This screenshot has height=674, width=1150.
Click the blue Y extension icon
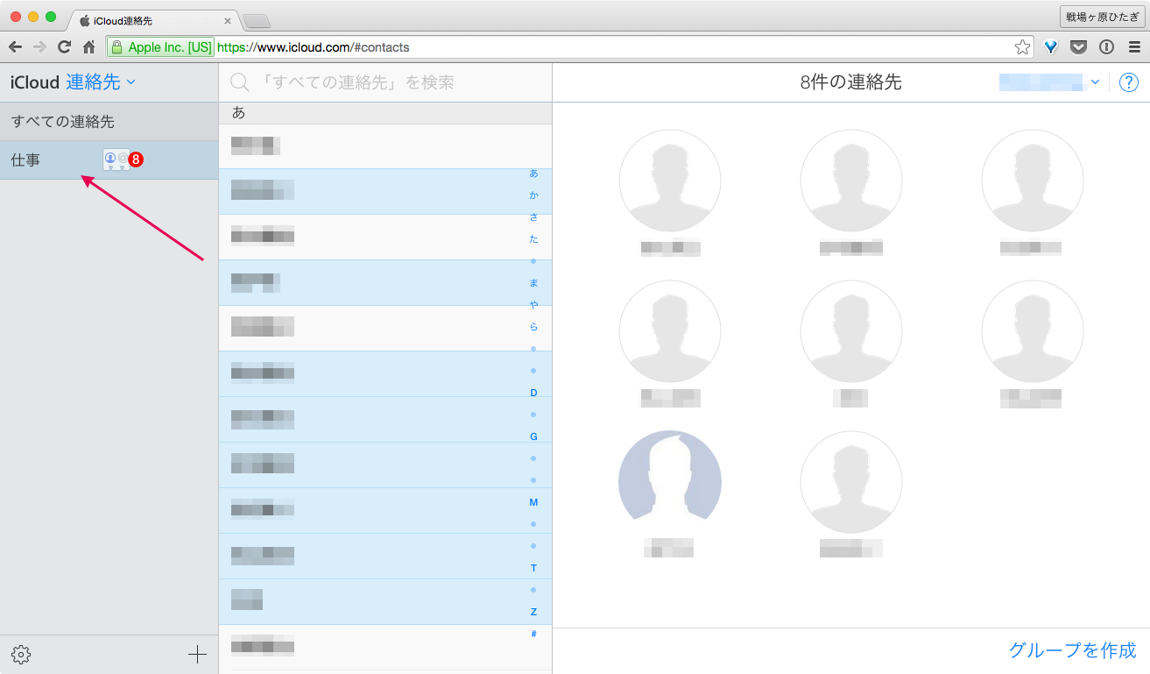coord(1052,47)
